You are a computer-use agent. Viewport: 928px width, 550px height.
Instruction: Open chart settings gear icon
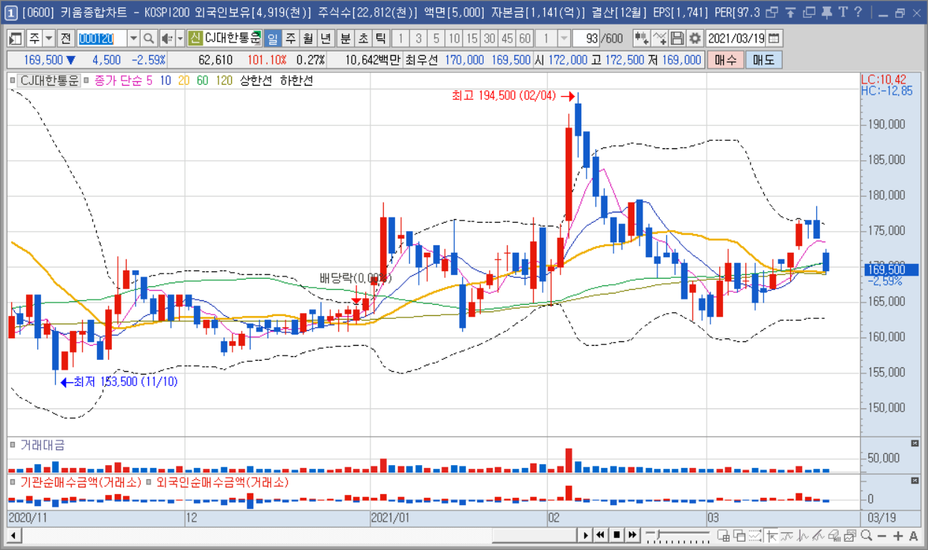[x=695, y=39]
